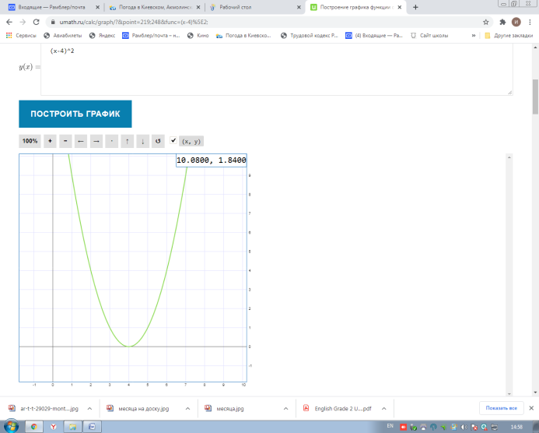
Task: Zoom in the graph with plus button
Action: (x=50, y=141)
